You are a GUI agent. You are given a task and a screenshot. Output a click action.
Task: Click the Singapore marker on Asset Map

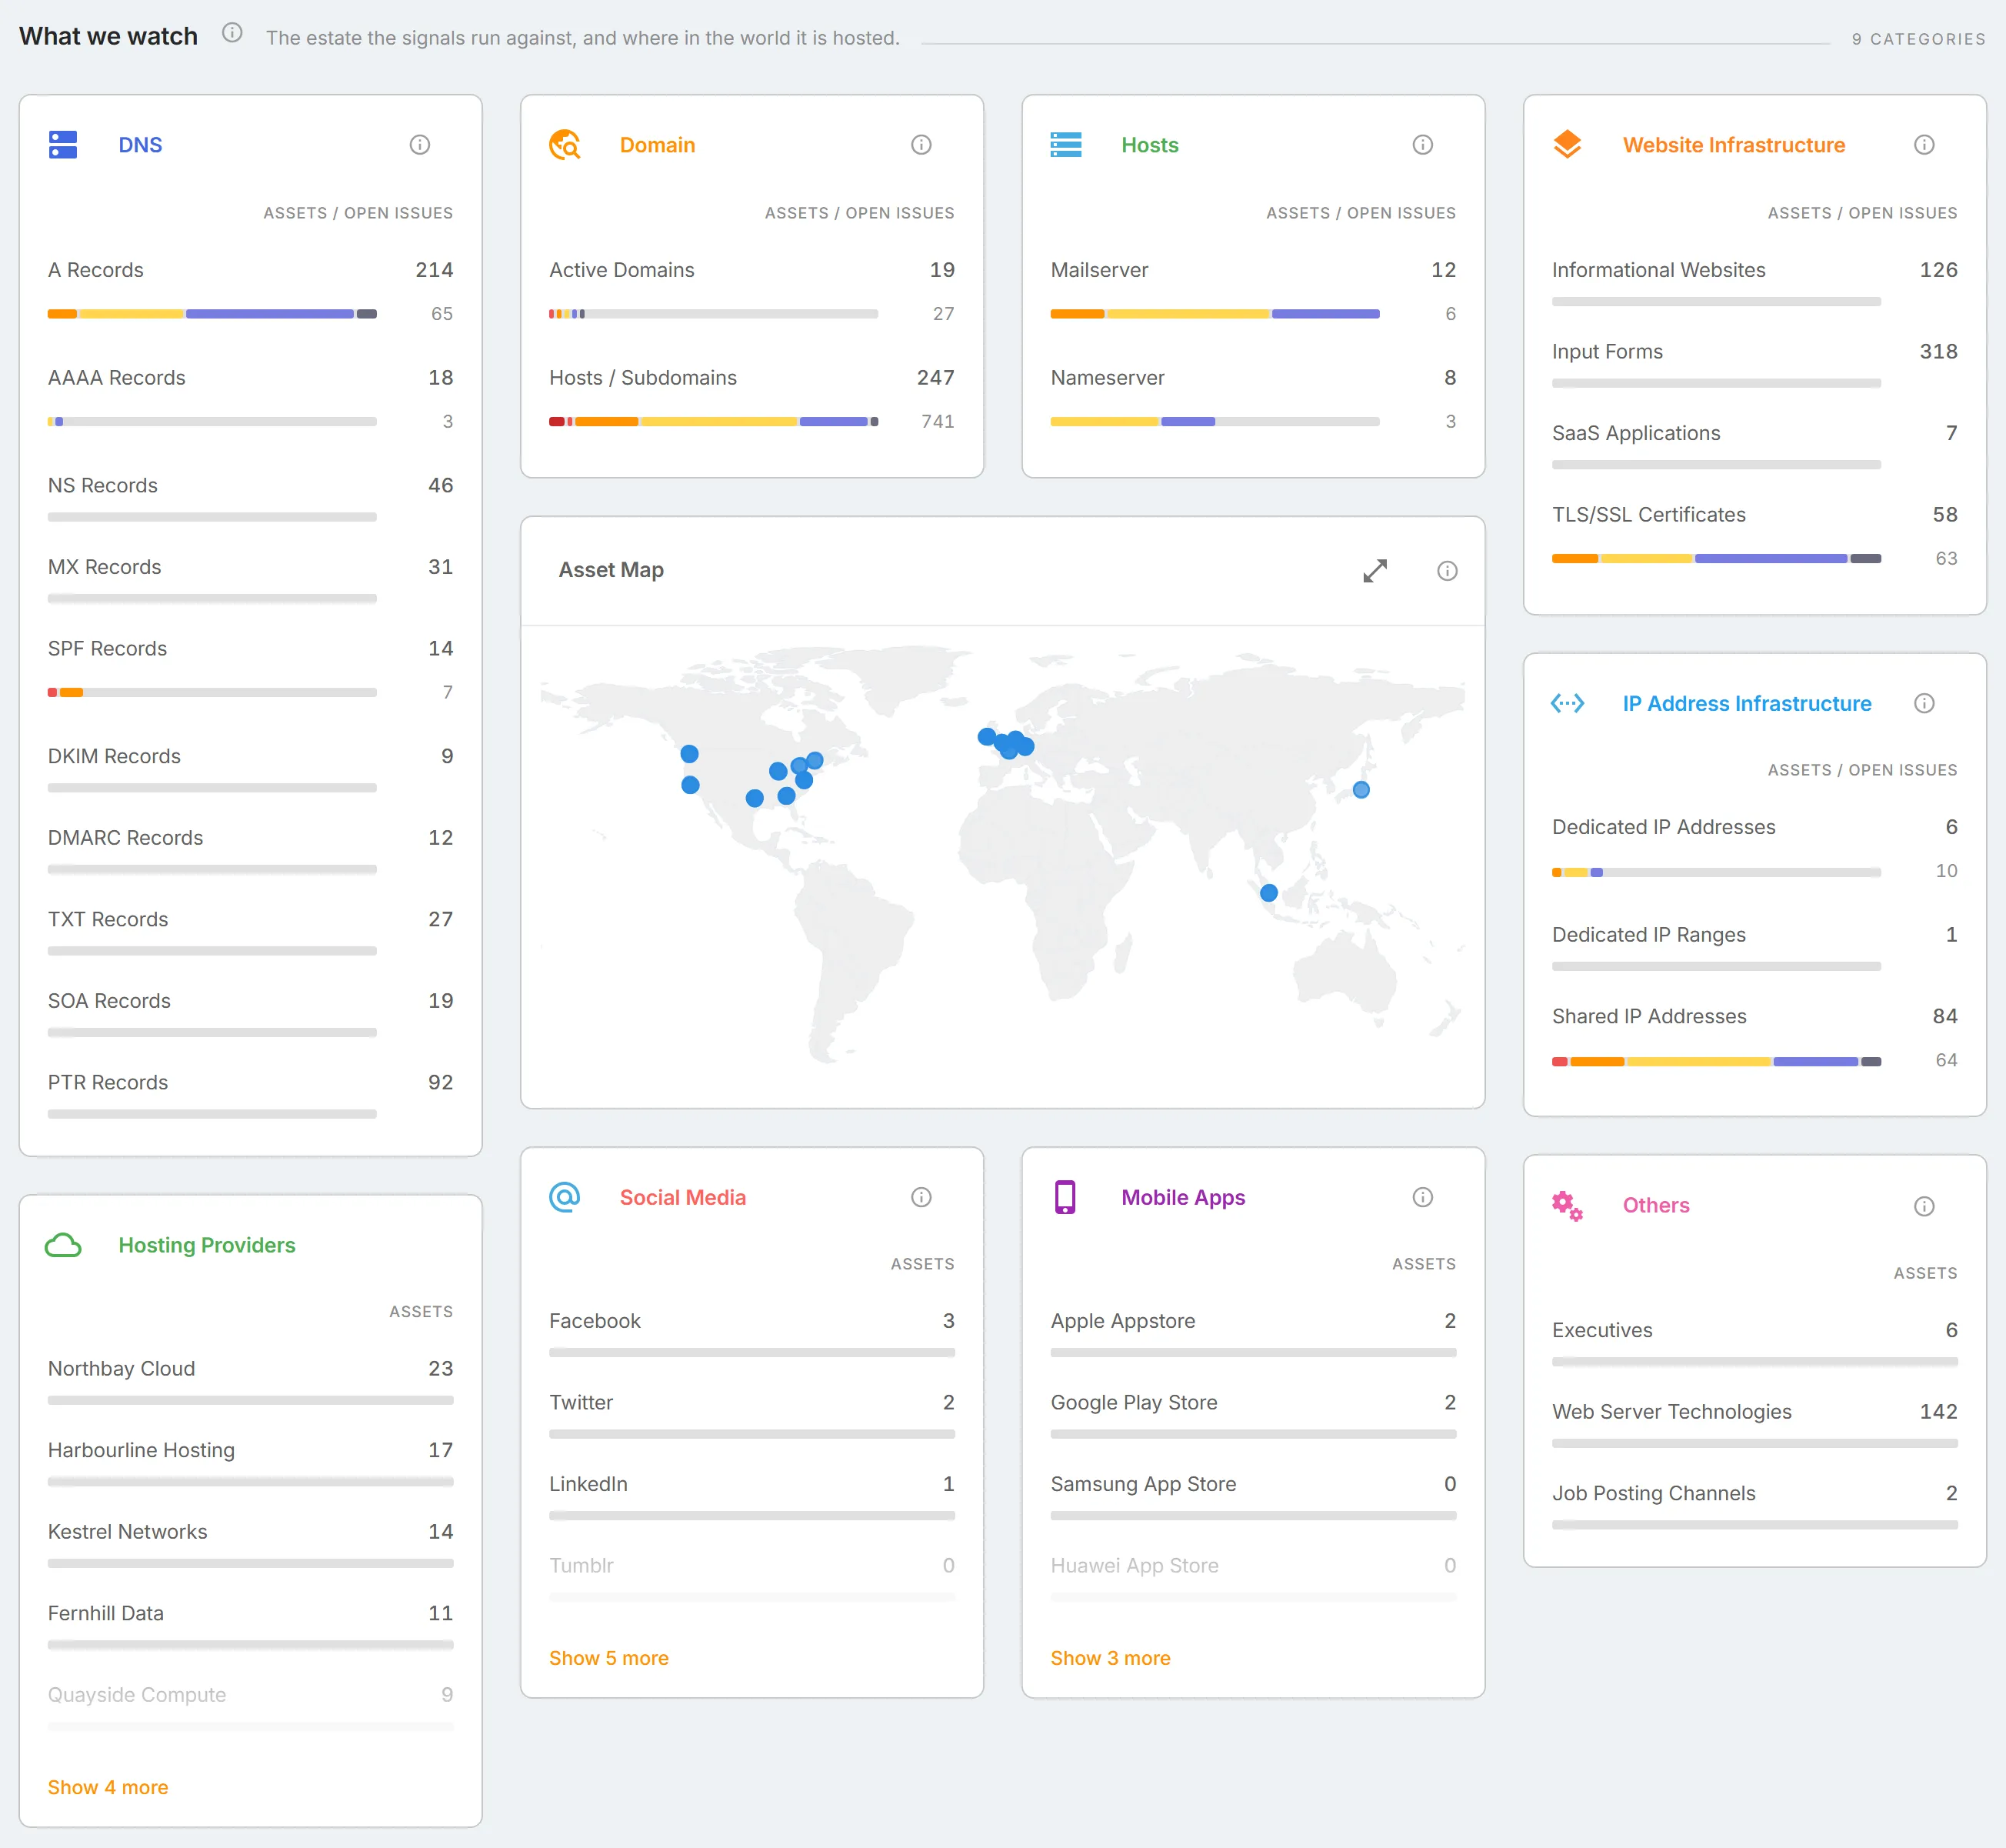1268,893
